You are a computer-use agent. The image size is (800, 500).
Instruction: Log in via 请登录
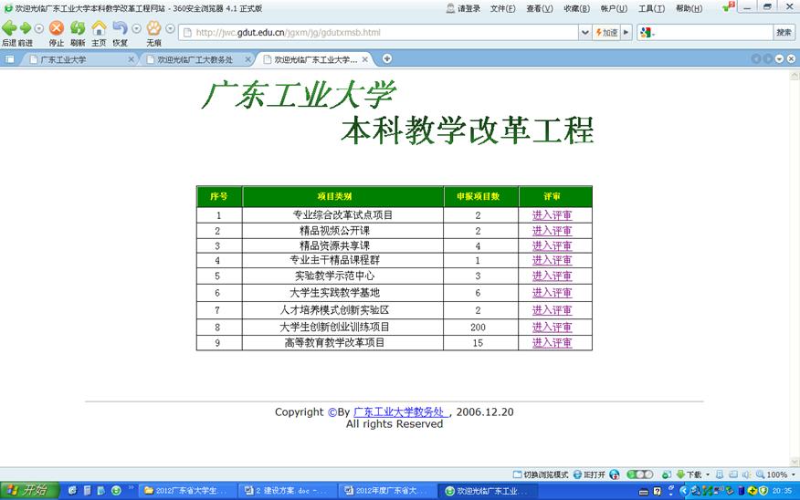click(463, 8)
